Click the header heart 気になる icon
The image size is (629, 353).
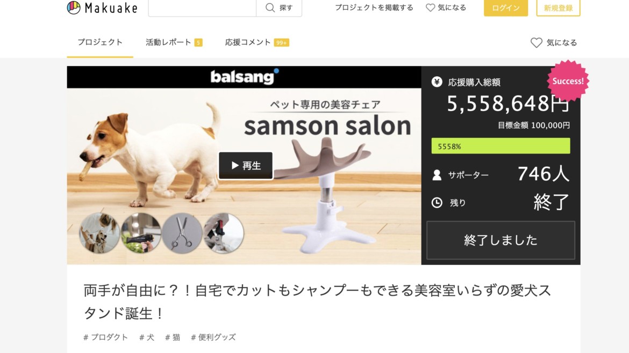[x=431, y=8]
